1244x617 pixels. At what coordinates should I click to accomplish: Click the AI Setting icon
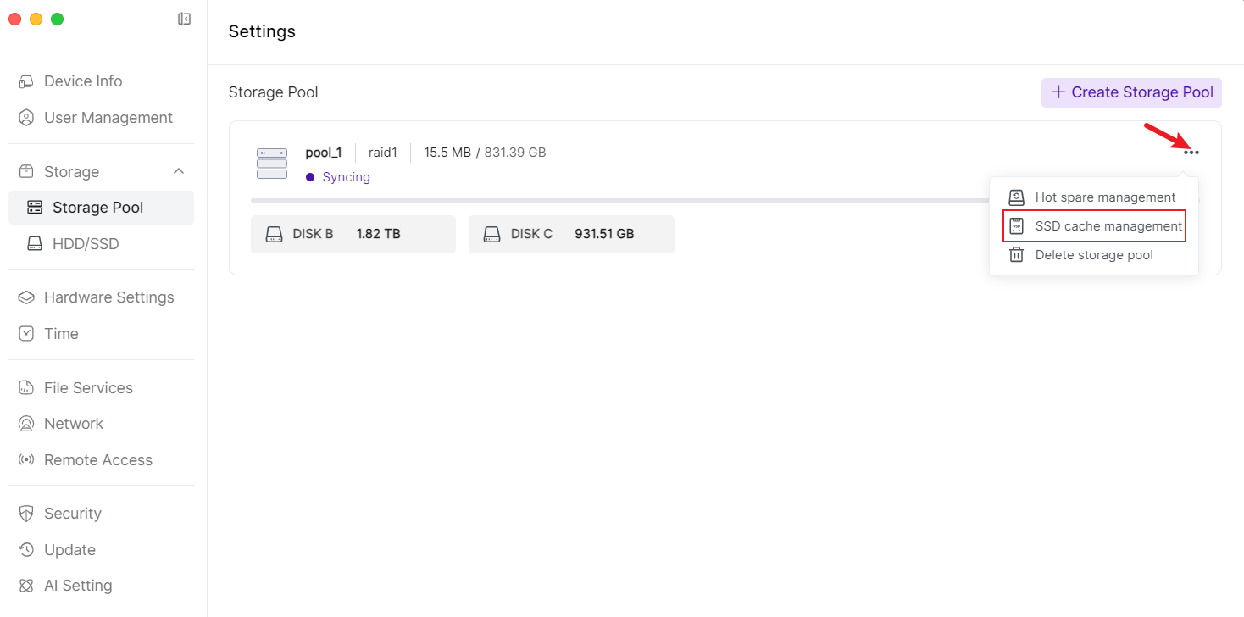pyautogui.click(x=27, y=586)
